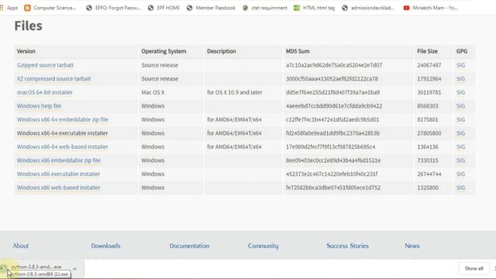496x279 pixels.
Task: Open SIG link for x86 web-based installer
Action: point(460,188)
